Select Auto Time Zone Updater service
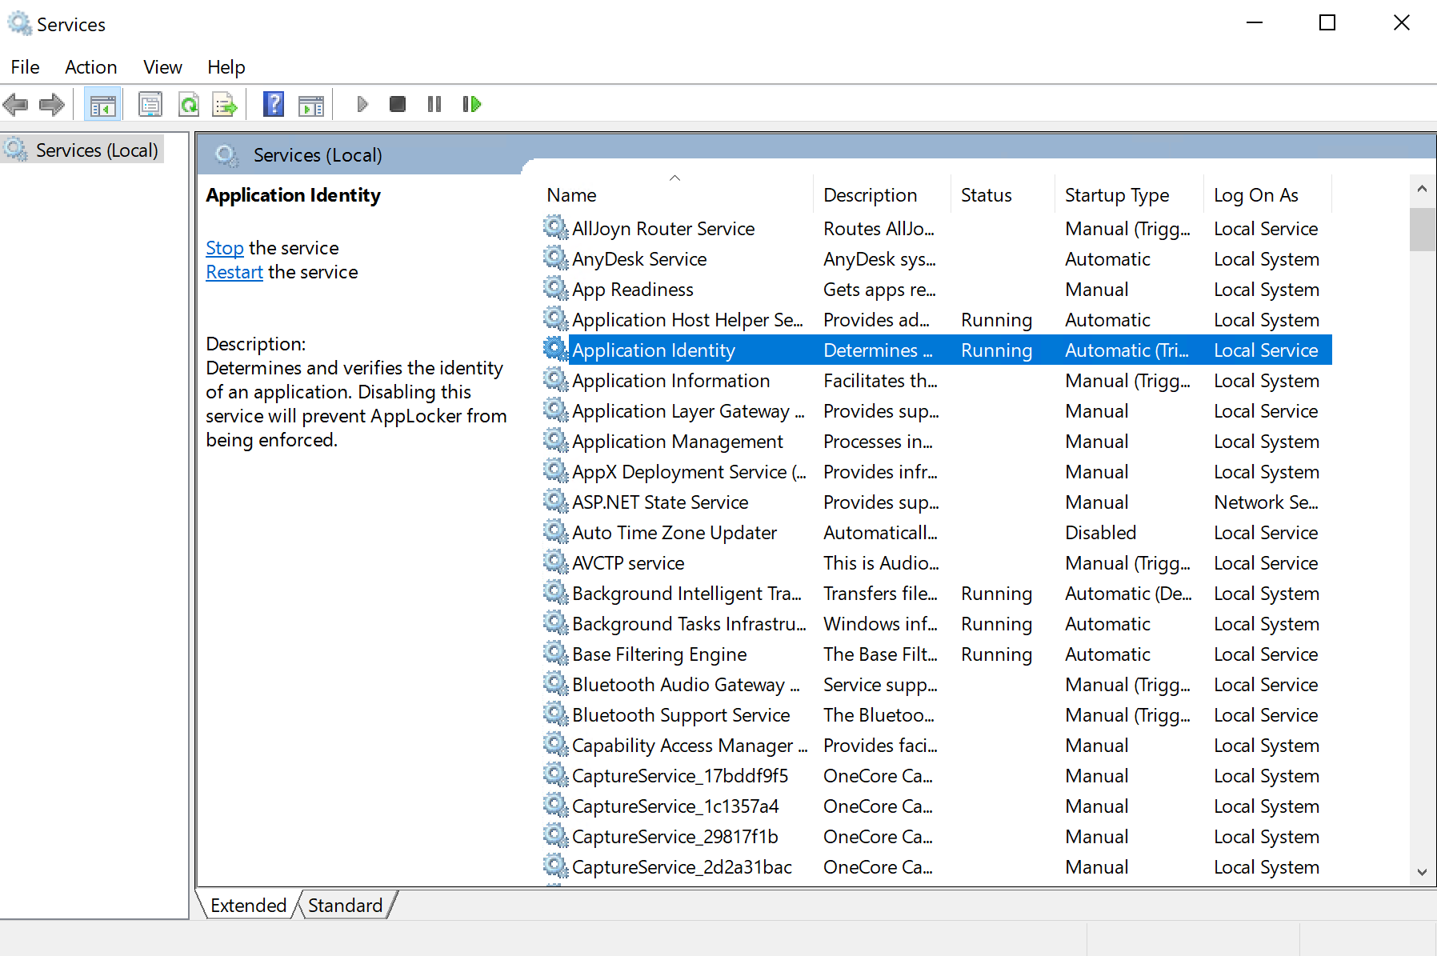The width and height of the screenshot is (1437, 956). (x=937, y=532)
